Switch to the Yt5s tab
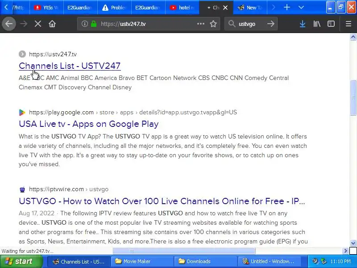This screenshot has width=357, height=268. click(46, 8)
